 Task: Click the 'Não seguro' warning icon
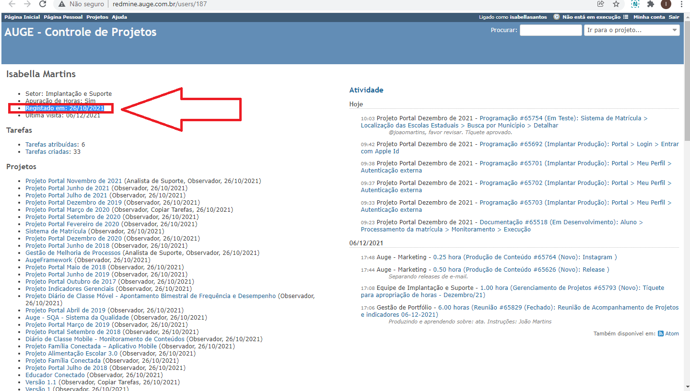[61, 4]
